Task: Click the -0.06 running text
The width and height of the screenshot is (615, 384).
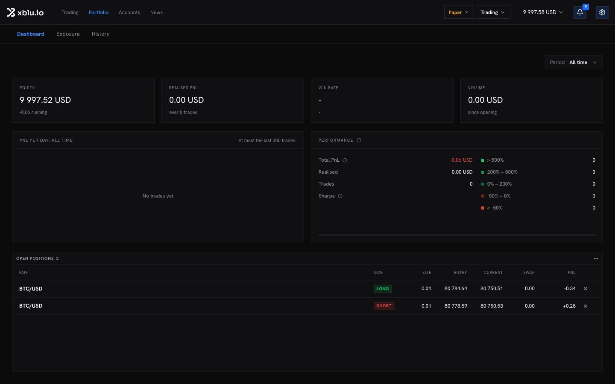Action: pos(33,113)
